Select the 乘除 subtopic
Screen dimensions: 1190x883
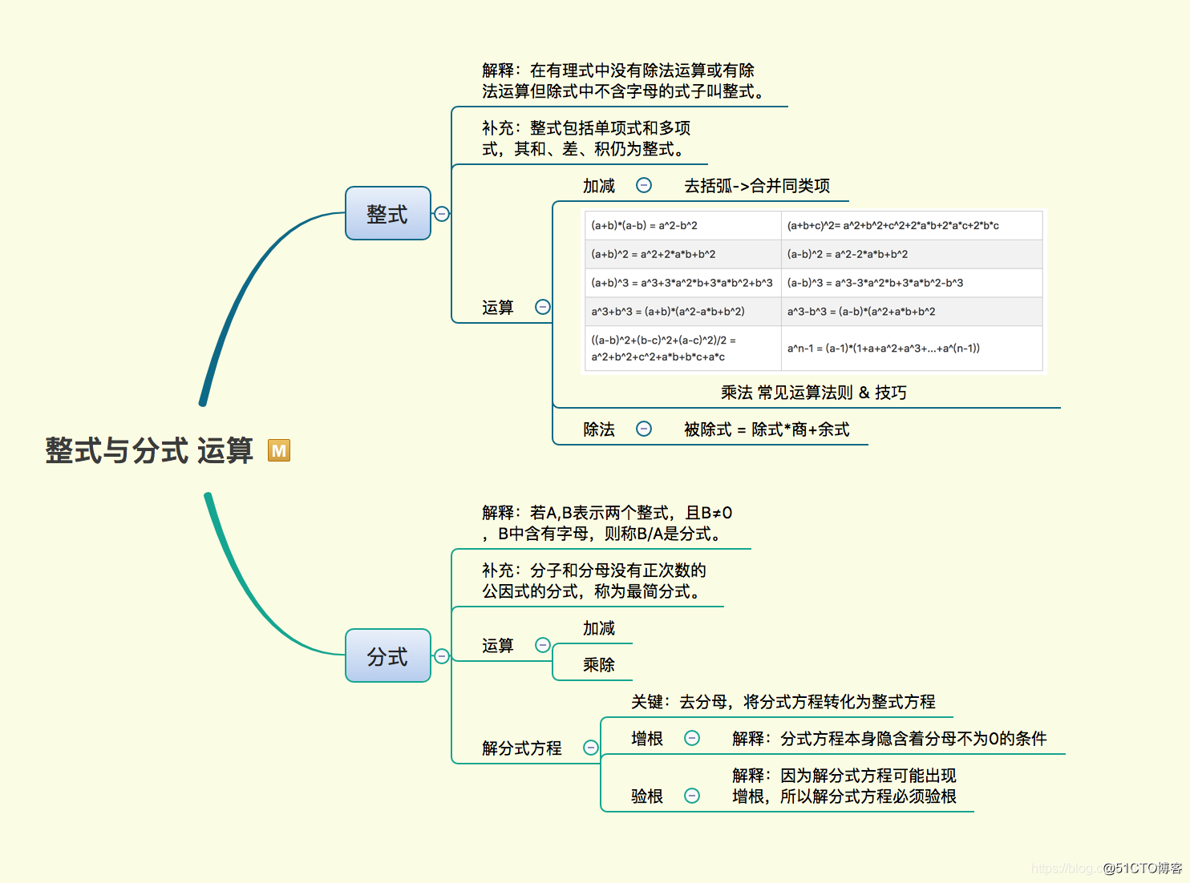(599, 665)
